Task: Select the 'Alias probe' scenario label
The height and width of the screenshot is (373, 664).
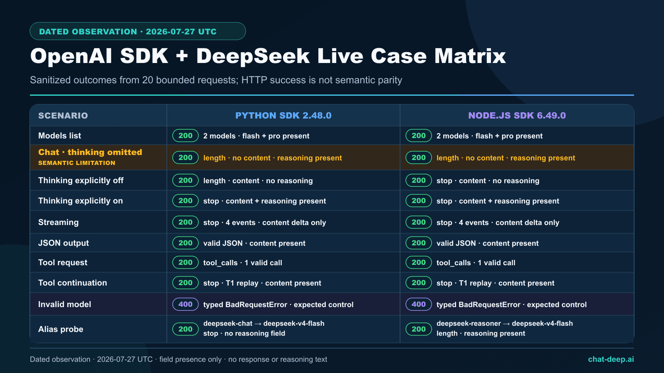Action: click(61, 329)
